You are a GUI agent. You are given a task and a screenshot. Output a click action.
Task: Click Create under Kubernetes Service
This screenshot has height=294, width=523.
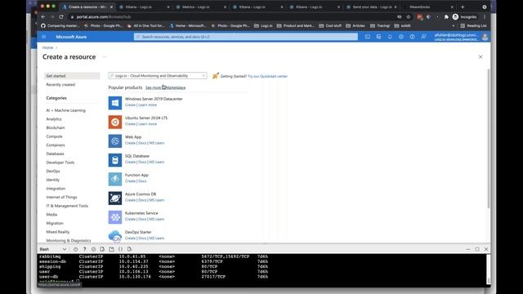point(130,219)
